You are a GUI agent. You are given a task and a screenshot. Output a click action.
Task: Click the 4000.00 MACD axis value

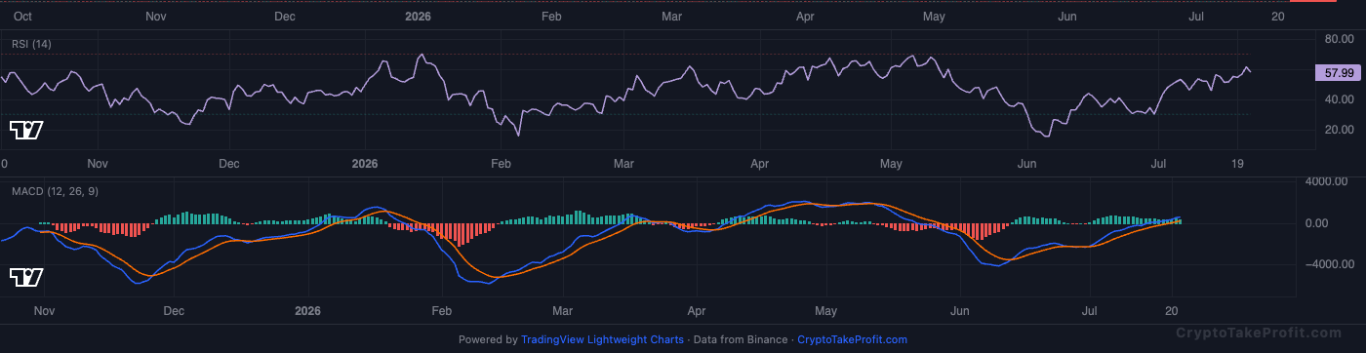1328,181
